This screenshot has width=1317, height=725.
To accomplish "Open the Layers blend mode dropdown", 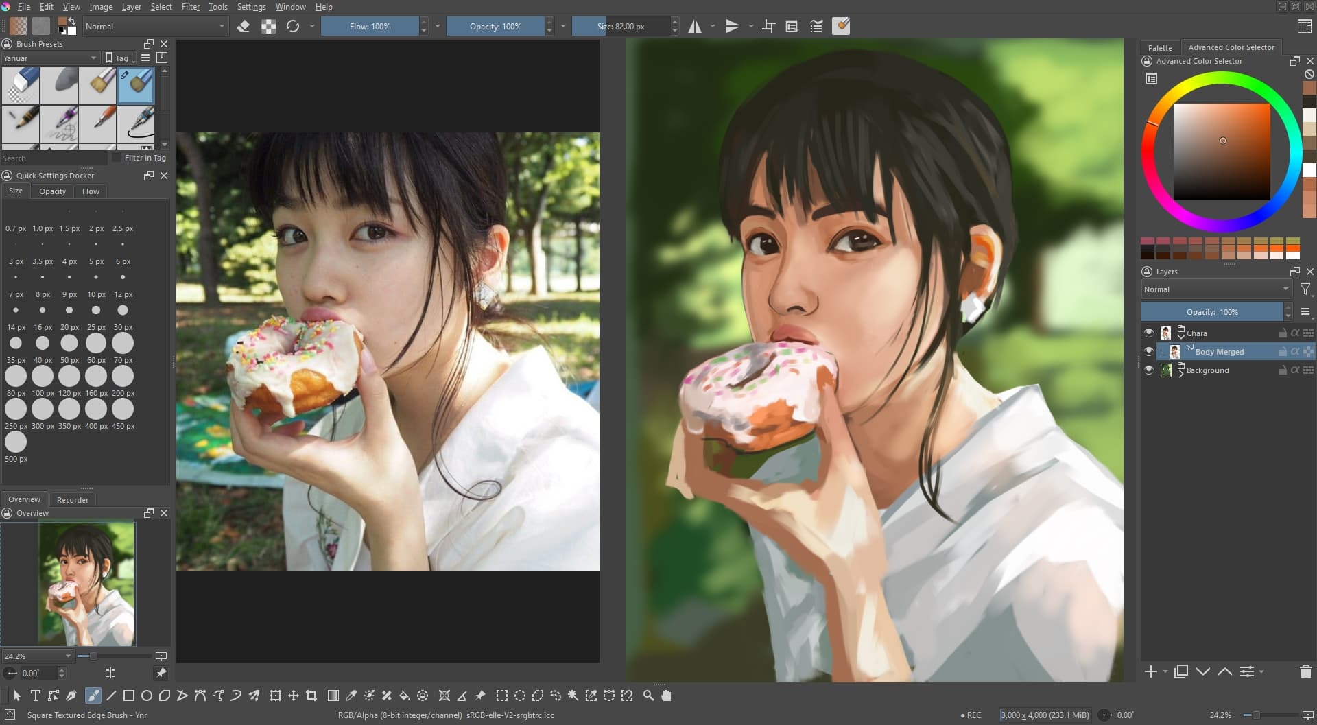I will point(1215,289).
